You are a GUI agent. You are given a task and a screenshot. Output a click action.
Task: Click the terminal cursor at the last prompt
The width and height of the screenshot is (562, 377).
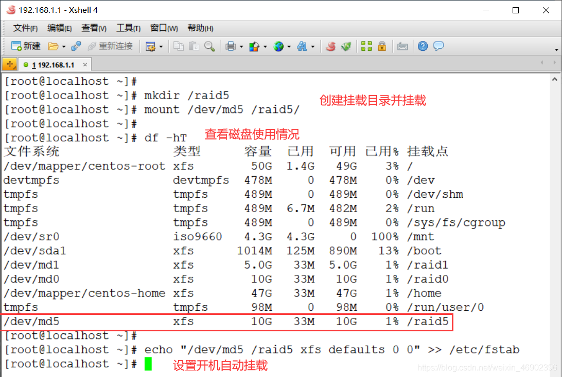pos(148,364)
